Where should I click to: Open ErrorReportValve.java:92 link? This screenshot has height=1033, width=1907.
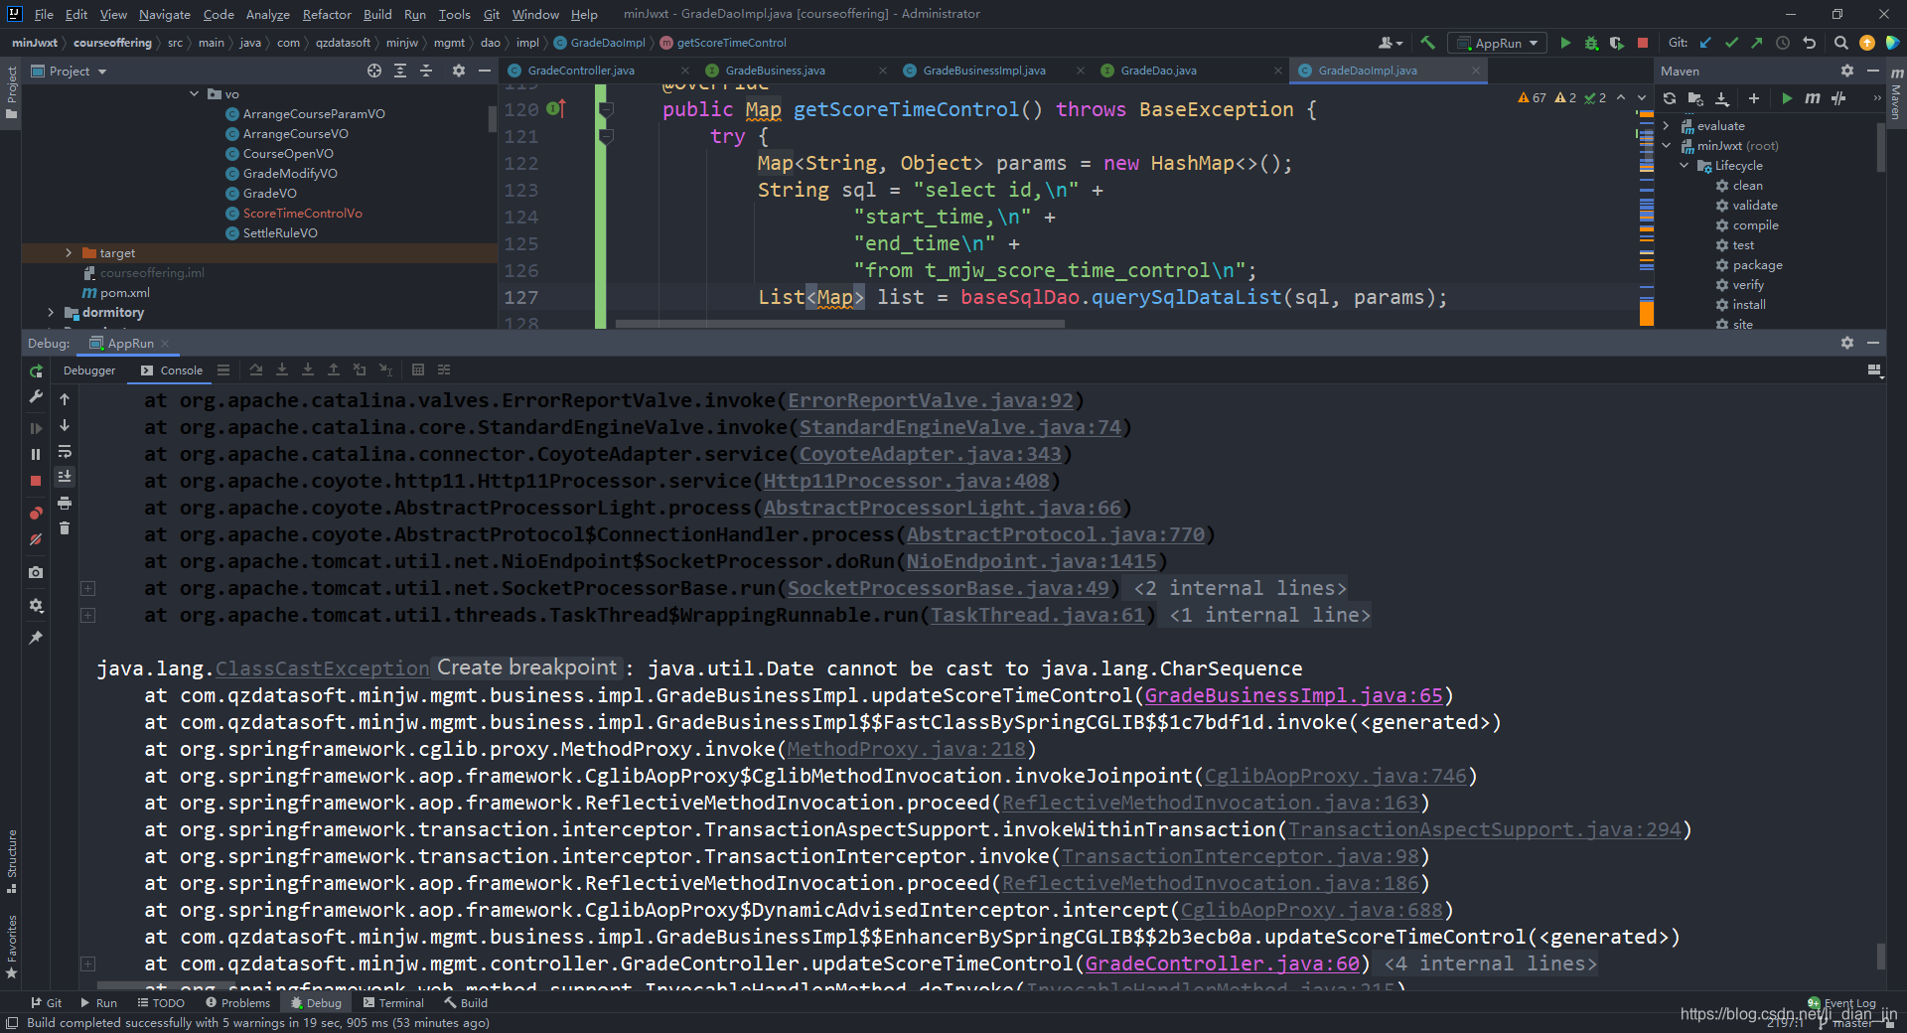(931, 400)
